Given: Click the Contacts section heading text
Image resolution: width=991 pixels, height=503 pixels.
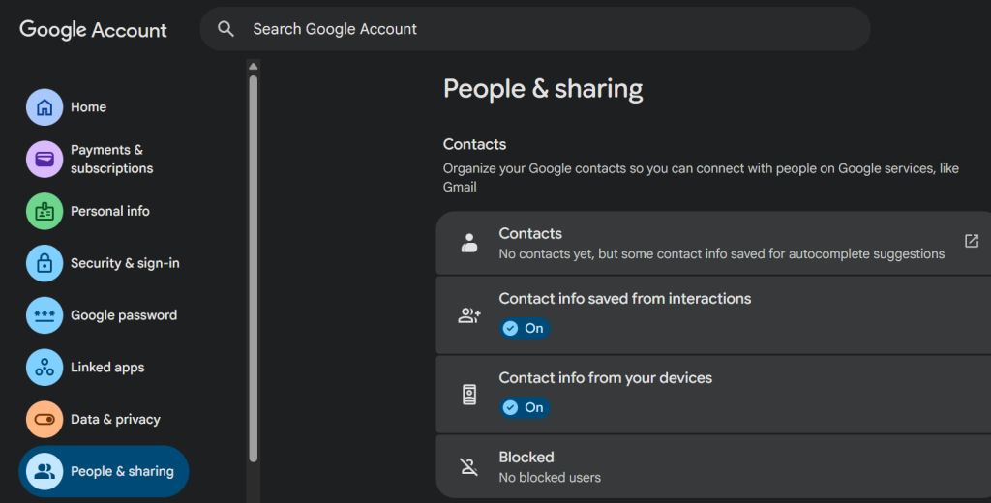Looking at the screenshot, I should 474,145.
